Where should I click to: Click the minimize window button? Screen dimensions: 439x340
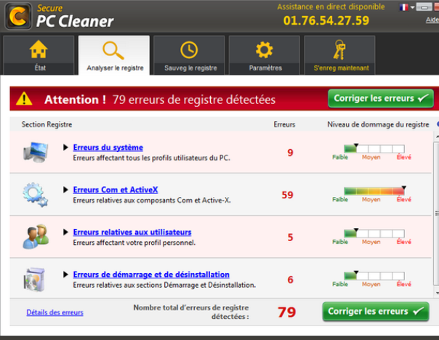click(x=424, y=7)
